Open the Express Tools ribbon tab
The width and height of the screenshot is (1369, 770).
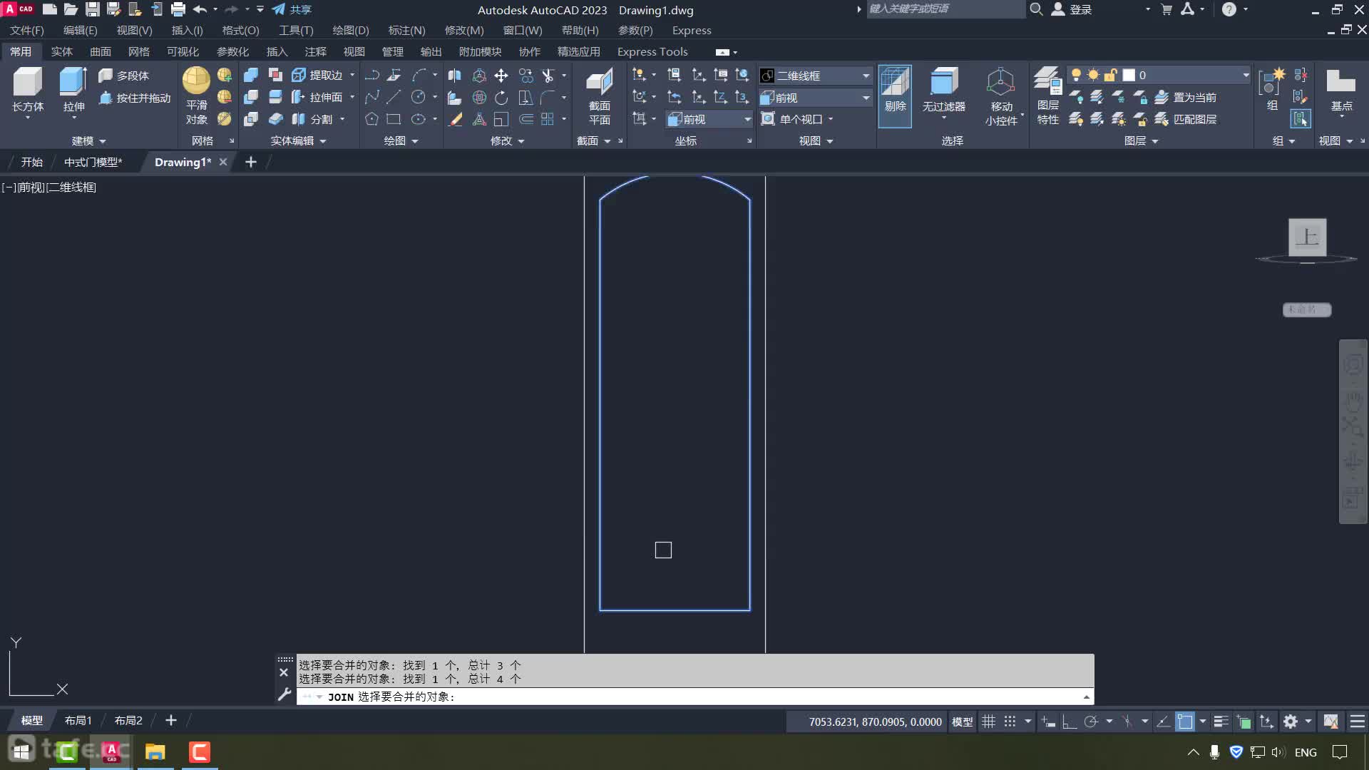tap(652, 51)
